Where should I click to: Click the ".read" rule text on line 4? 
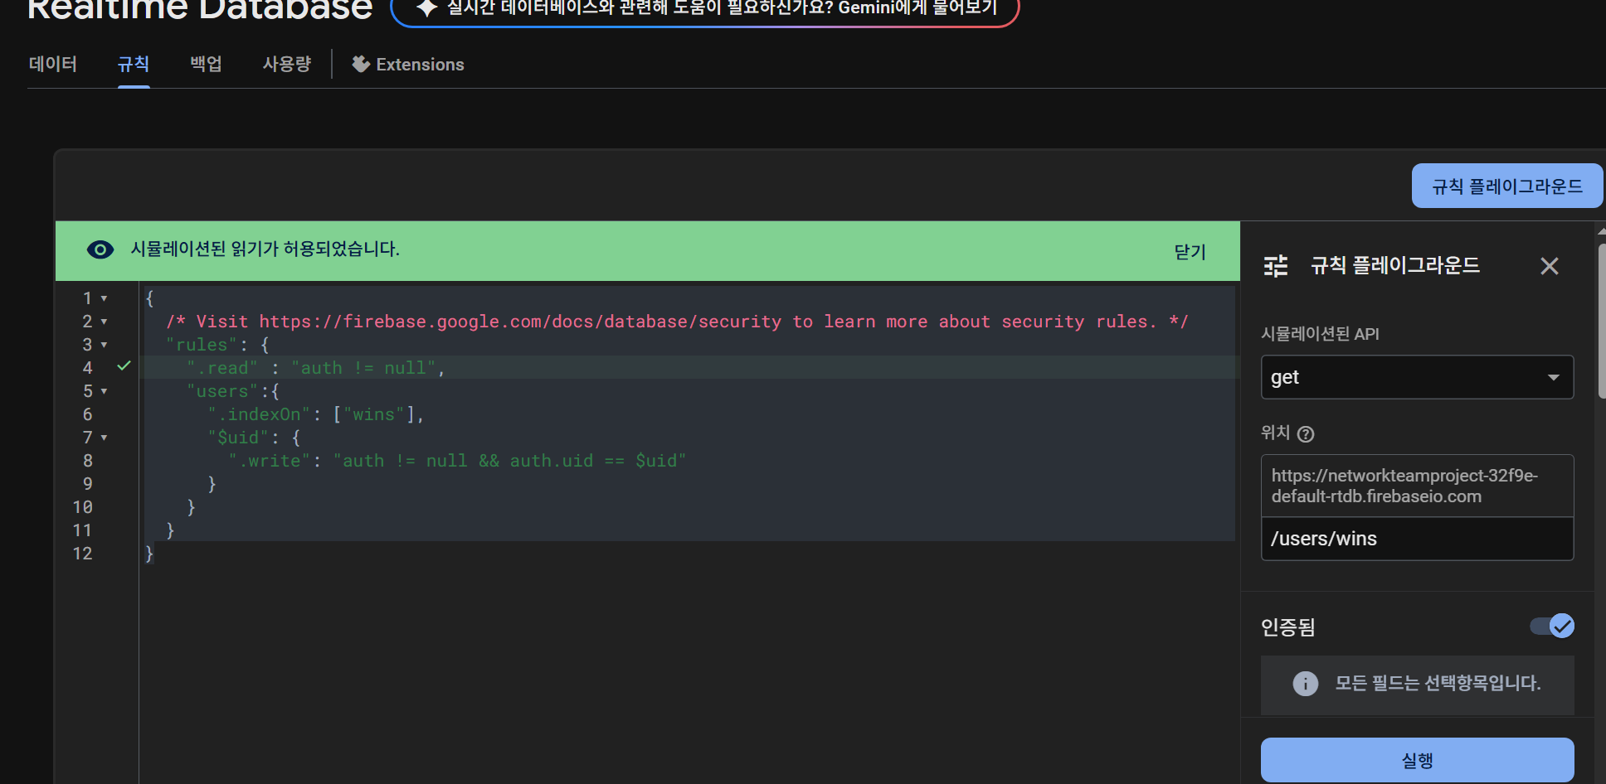click(x=222, y=368)
